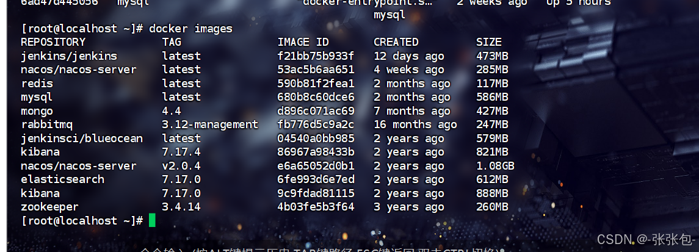This screenshot has height=252, width=699.
Task: Select the CREATED column header
Action: [x=396, y=42]
